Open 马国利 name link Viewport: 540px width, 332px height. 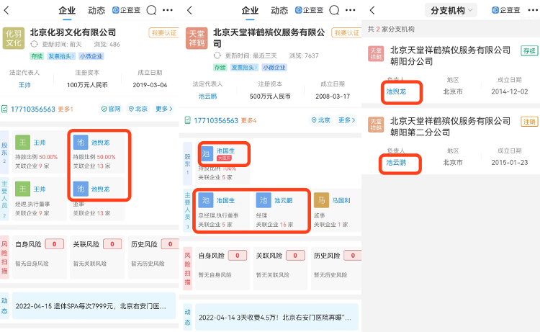(341, 200)
